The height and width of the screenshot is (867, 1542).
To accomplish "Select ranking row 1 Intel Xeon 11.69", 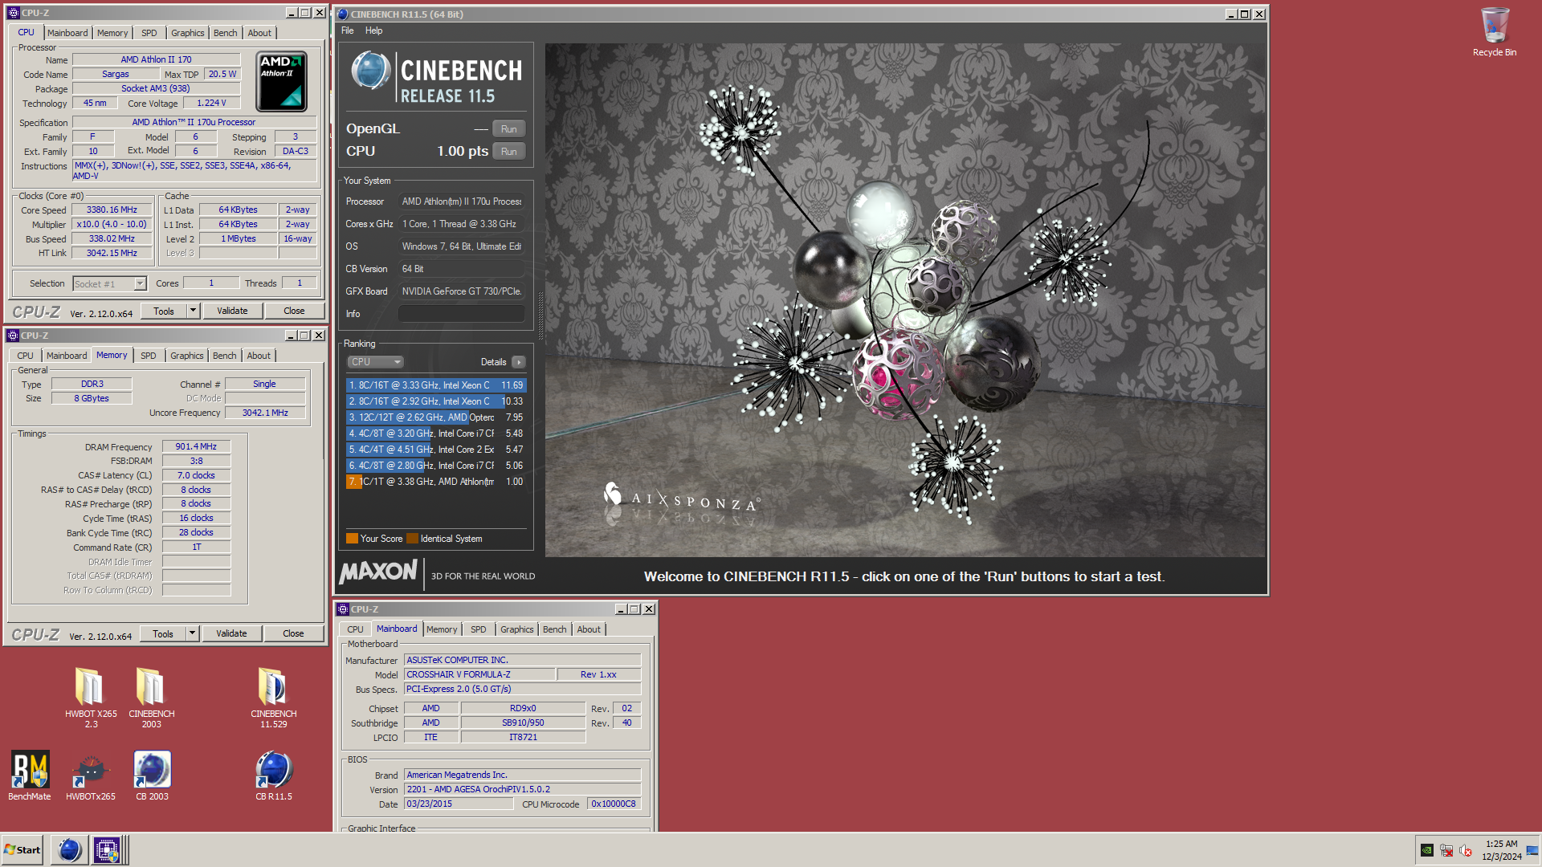I will [436, 385].
